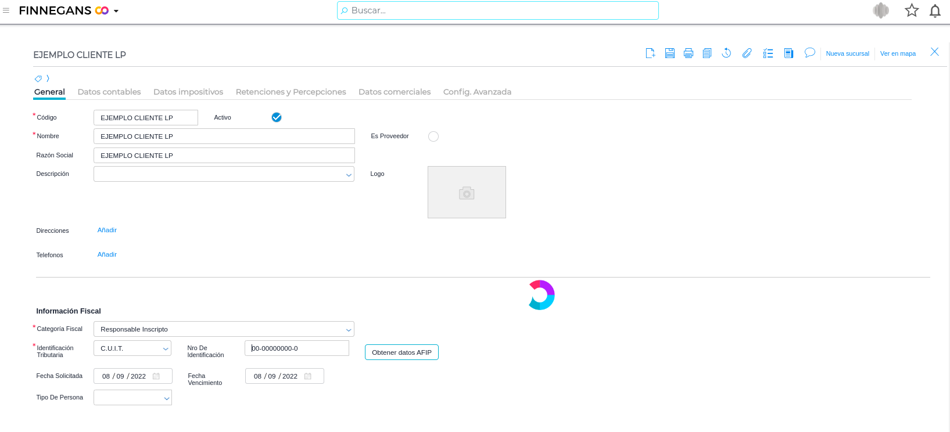Attach a file with paperclip icon
Screen dimensions: 950x432
747,53
